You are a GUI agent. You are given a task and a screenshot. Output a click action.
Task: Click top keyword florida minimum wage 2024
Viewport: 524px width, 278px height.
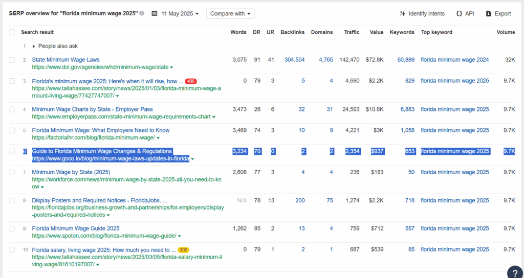pyautogui.click(x=454, y=60)
